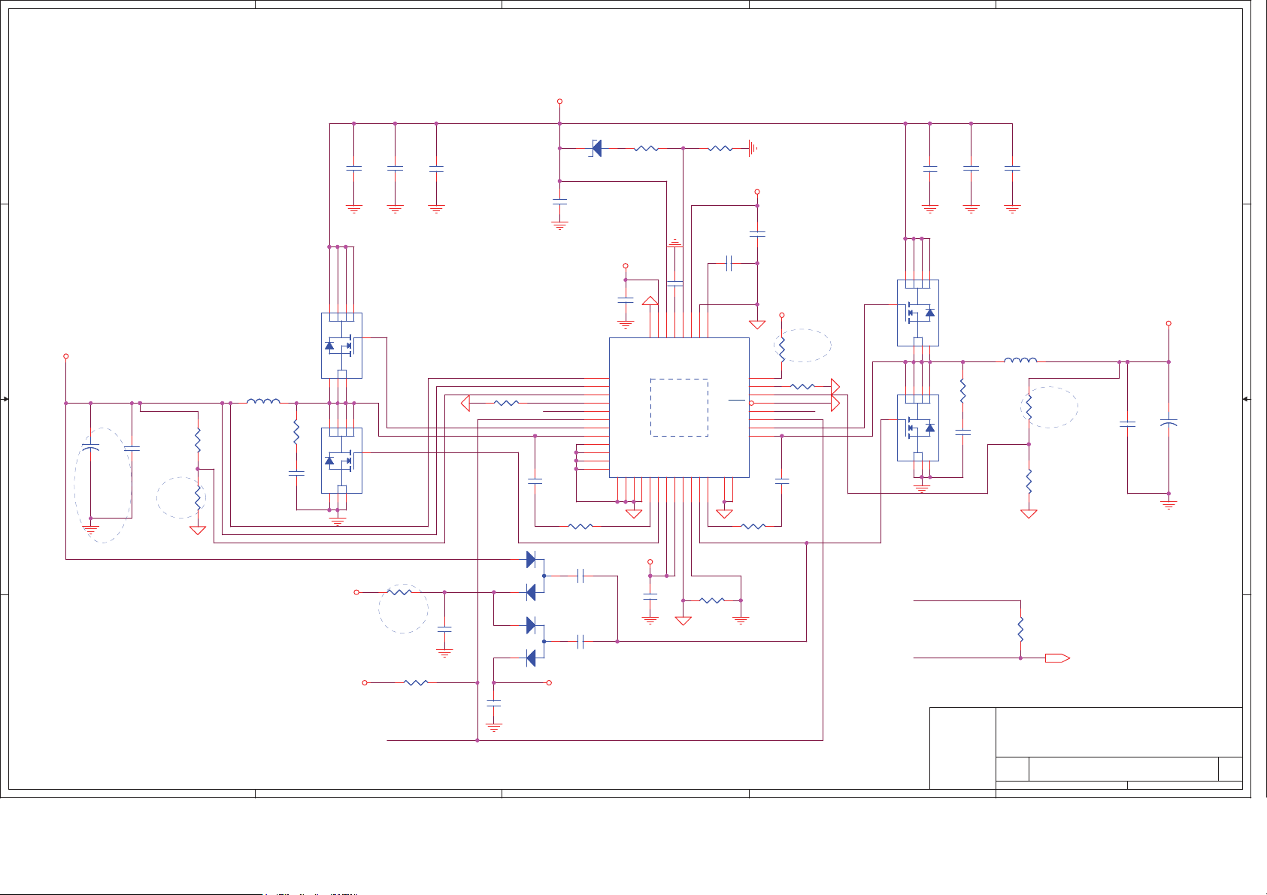Click the horizontal capacitor beside the top diode pair
The height and width of the screenshot is (895, 1267).
tap(580, 576)
